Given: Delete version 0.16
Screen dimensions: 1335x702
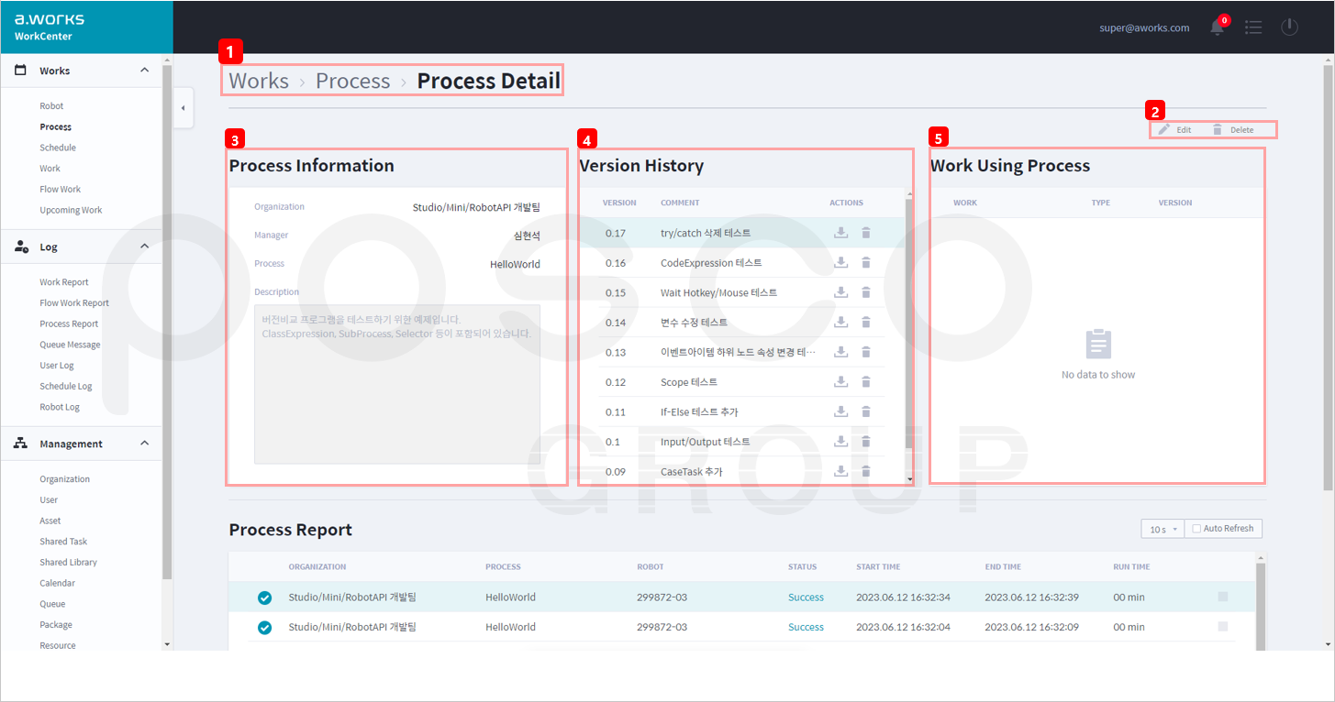Looking at the screenshot, I should pyautogui.click(x=865, y=263).
